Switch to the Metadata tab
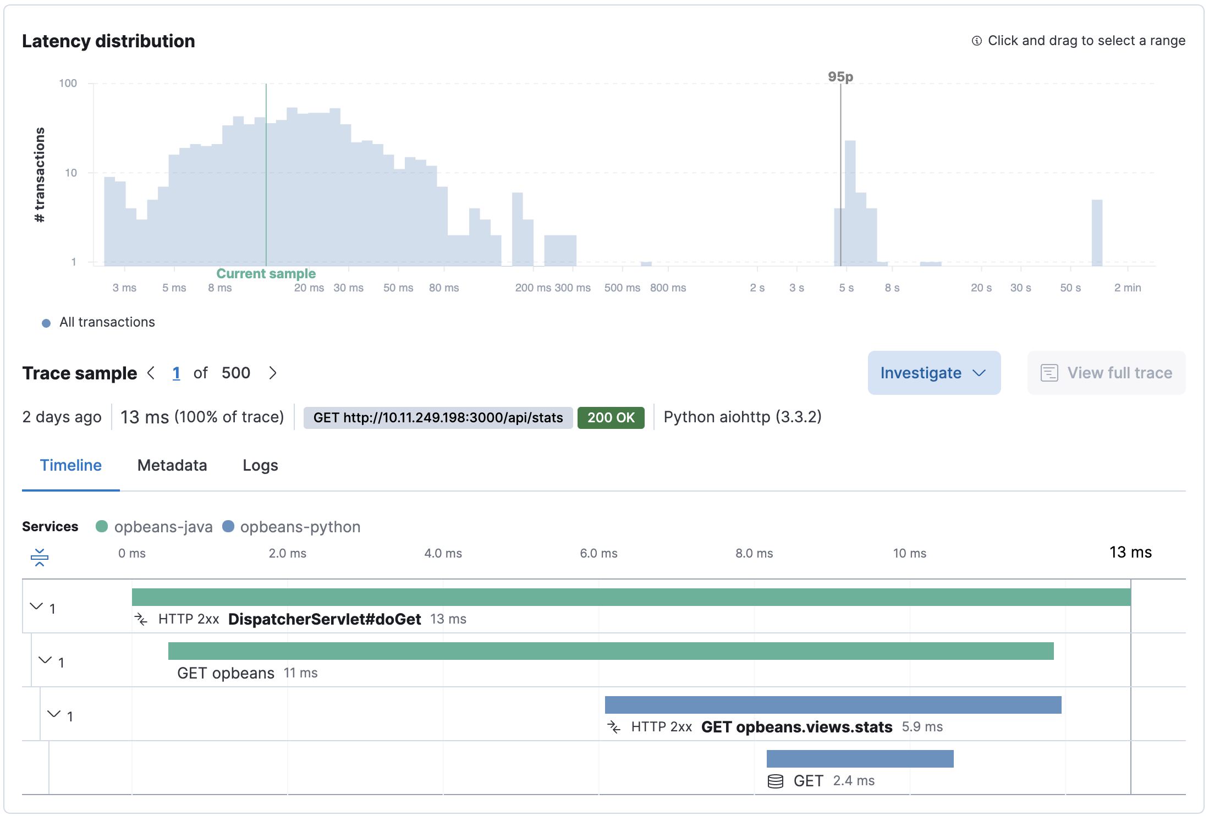1209x816 pixels. [x=172, y=465]
